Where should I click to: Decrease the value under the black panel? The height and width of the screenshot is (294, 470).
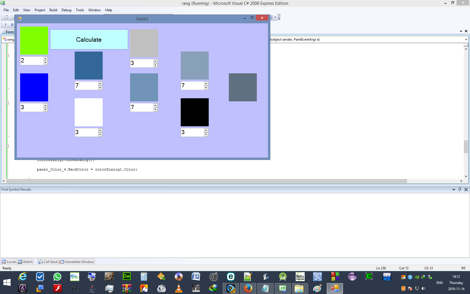click(x=206, y=134)
